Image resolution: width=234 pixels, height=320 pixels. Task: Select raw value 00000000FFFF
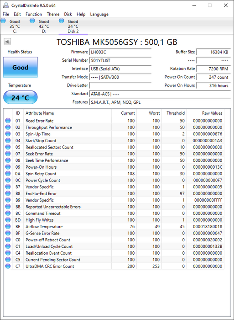point(208,200)
